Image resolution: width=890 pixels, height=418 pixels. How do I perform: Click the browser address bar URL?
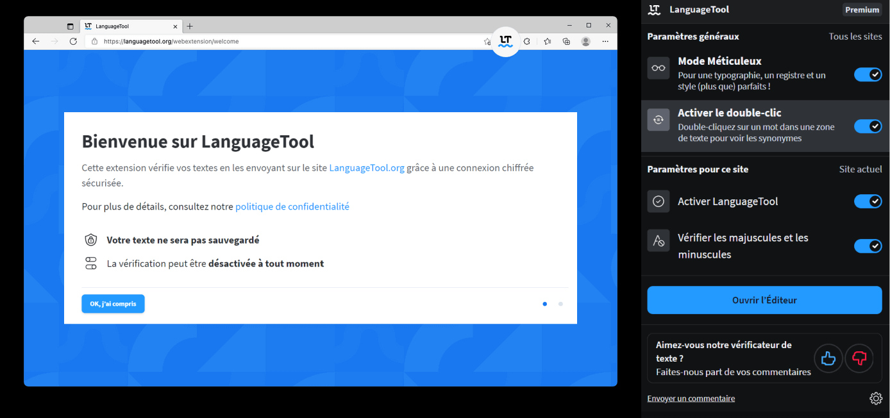[x=171, y=41]
